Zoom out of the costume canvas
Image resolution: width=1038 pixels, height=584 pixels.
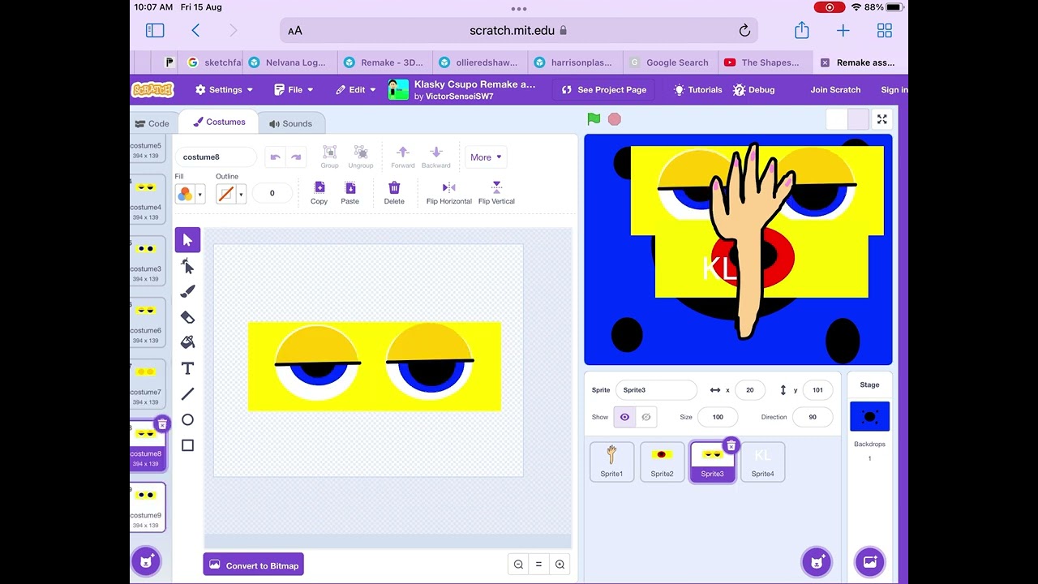[518, 565]
